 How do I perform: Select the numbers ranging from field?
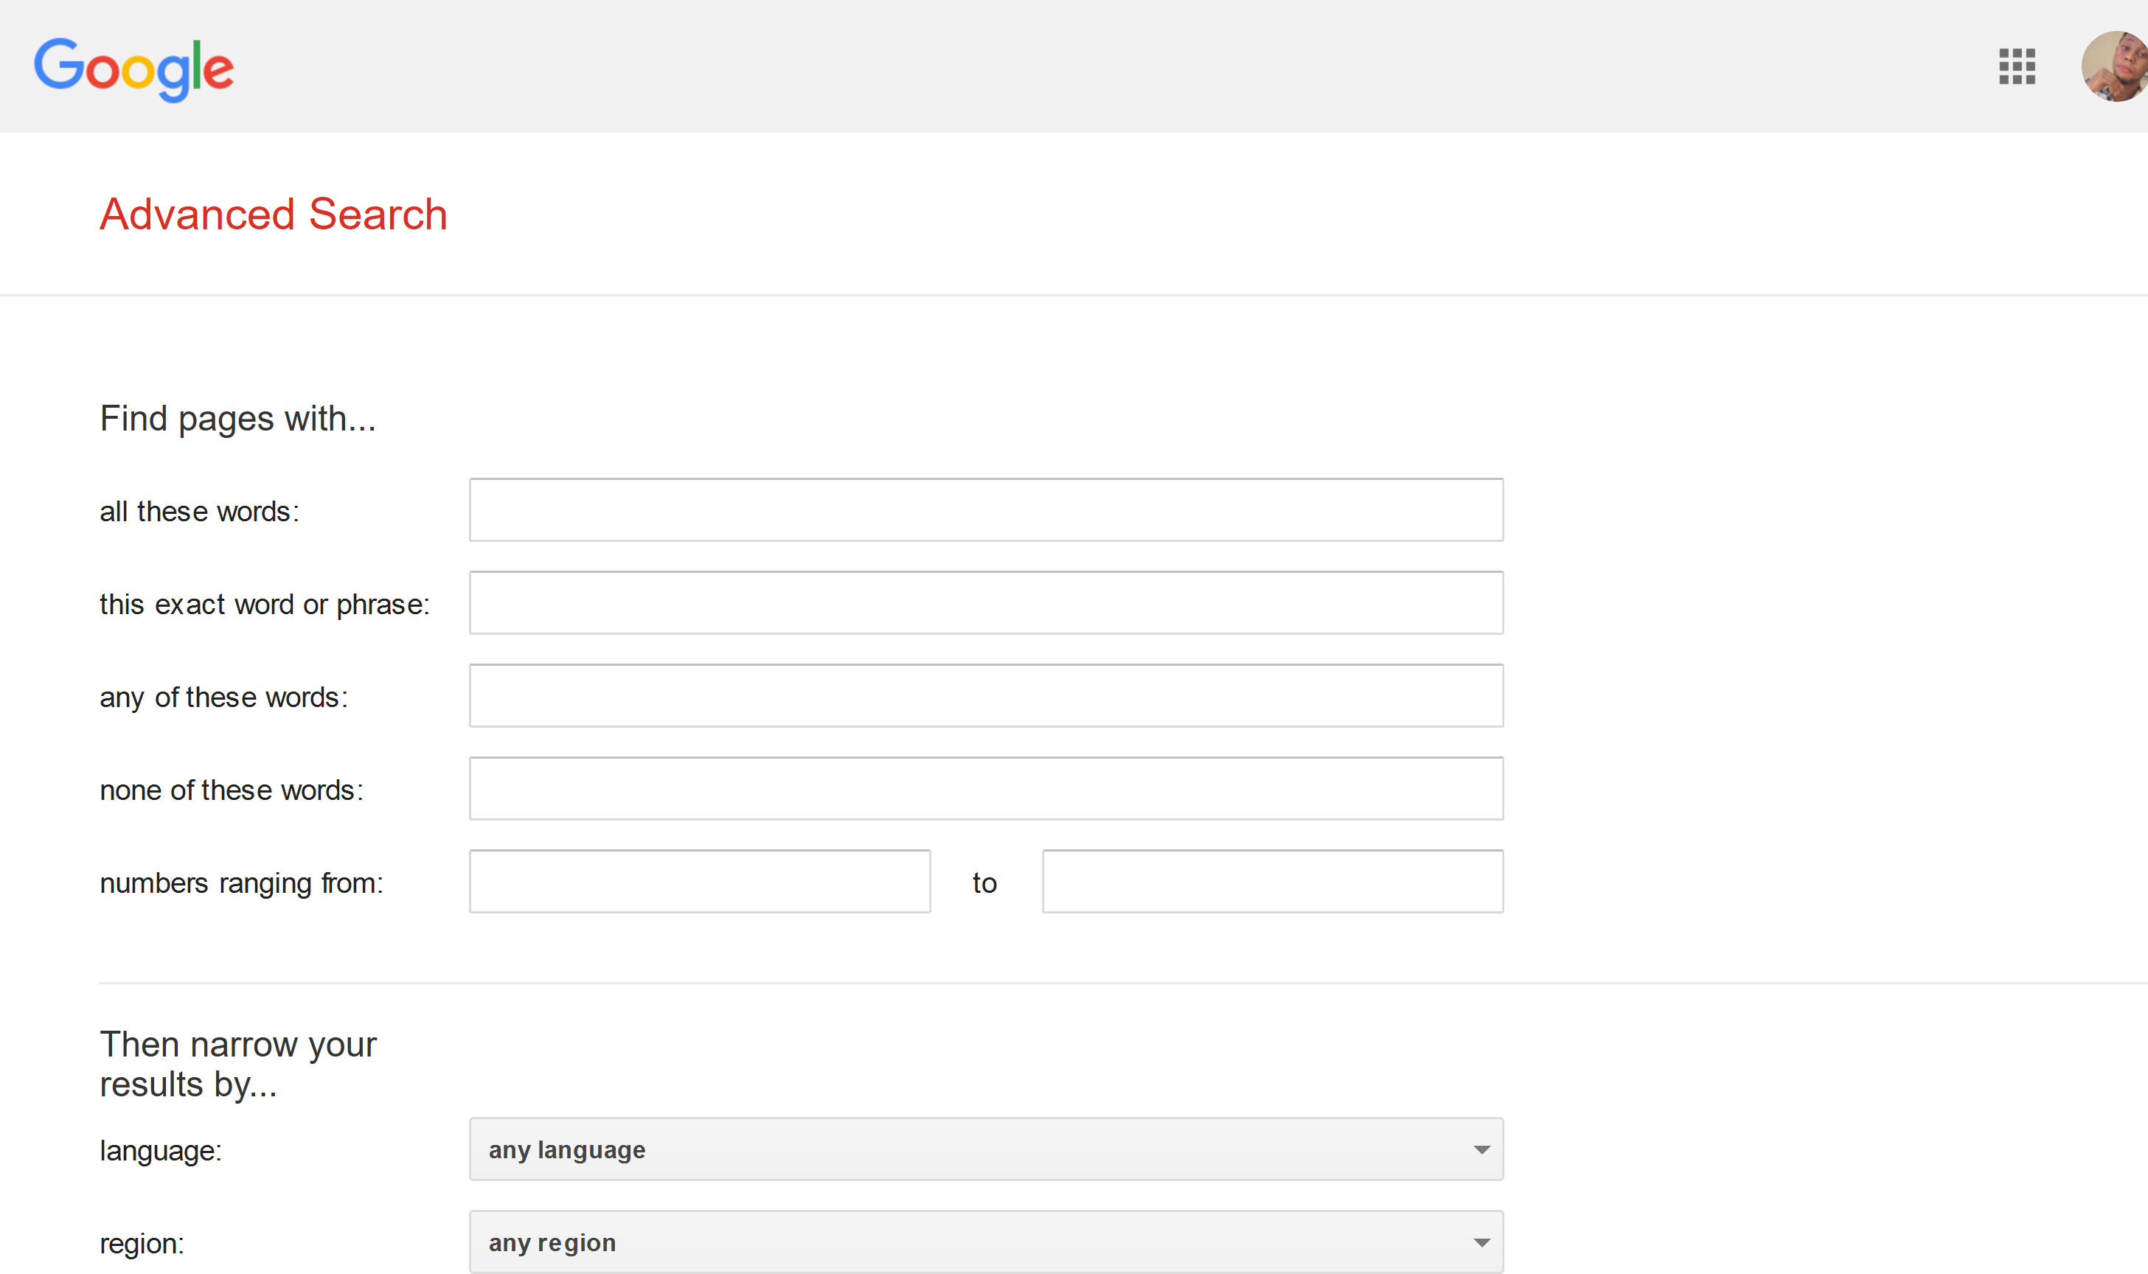pyautogui.click(x=700, y=881)
